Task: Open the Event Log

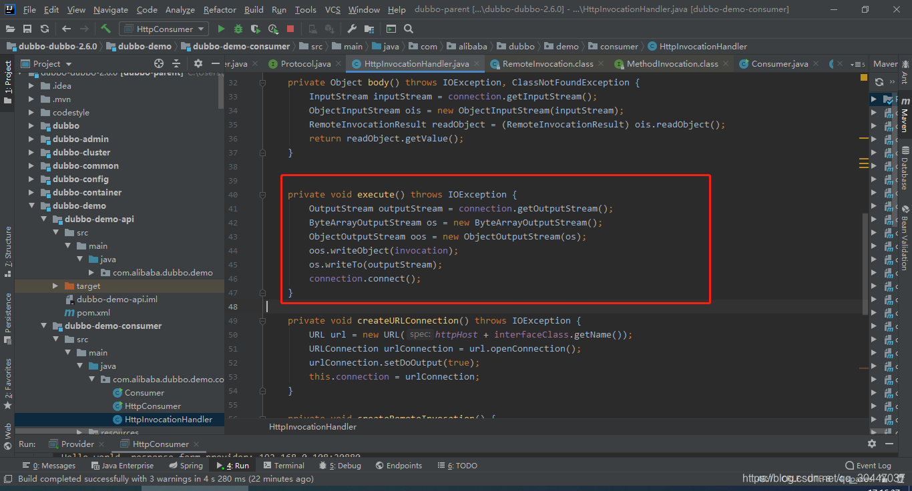Action: (868, 466)
